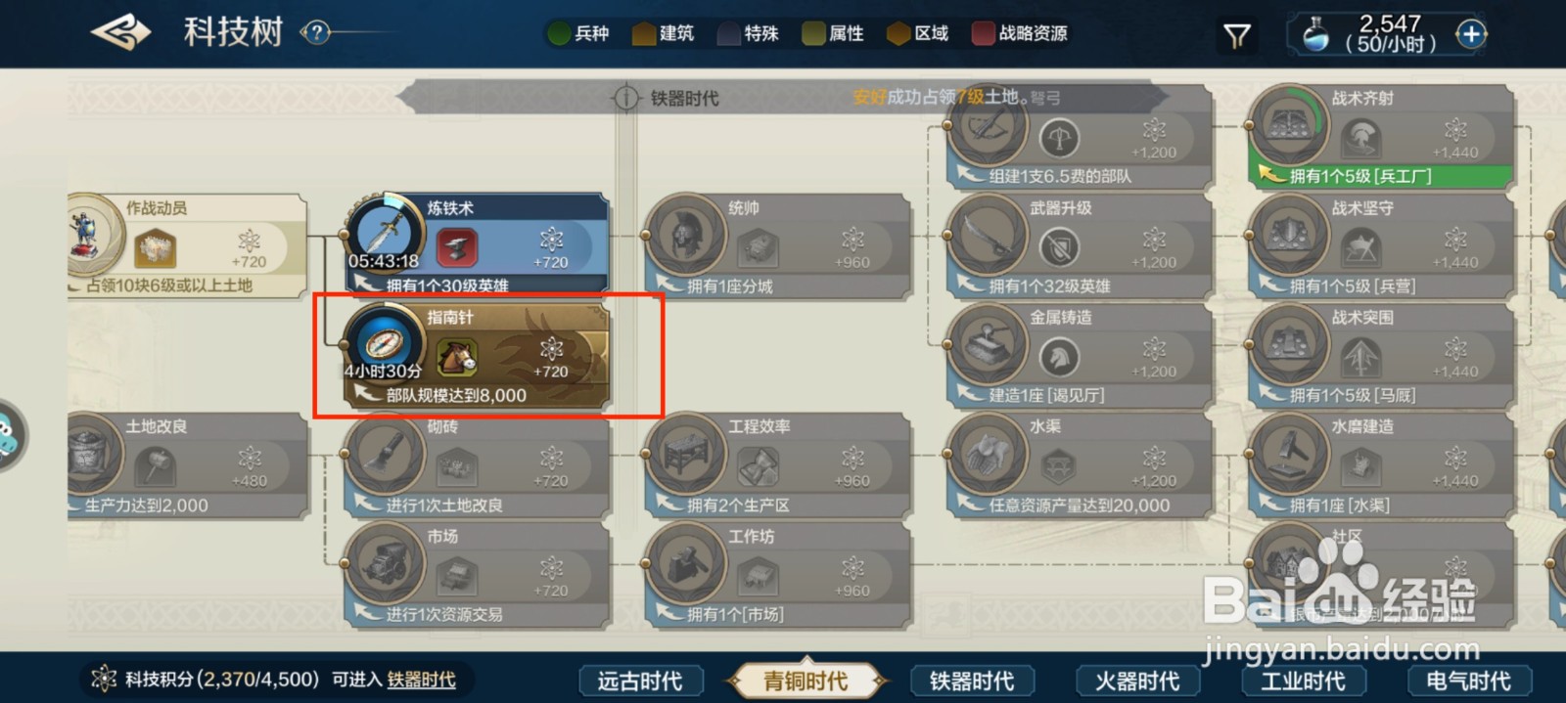Open the question mark help icon
Viewport: 1566px width, 703px height.
pyautogui.click(x=315, y=32)
